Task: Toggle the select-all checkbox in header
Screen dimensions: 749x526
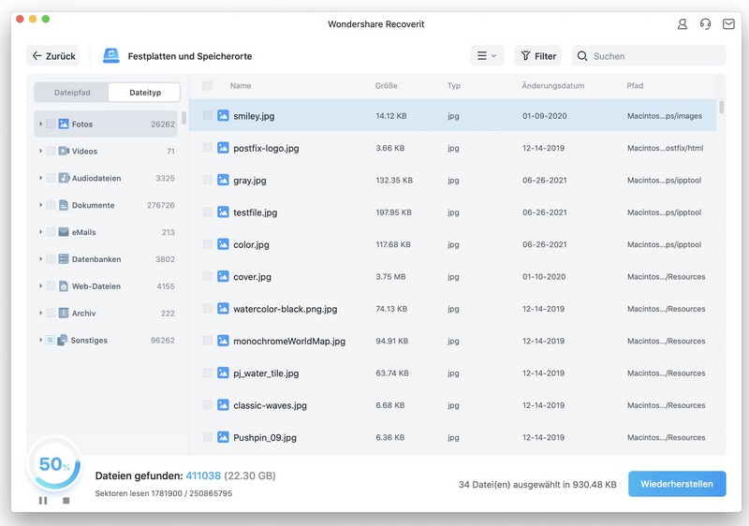Action: click(207, 86)
